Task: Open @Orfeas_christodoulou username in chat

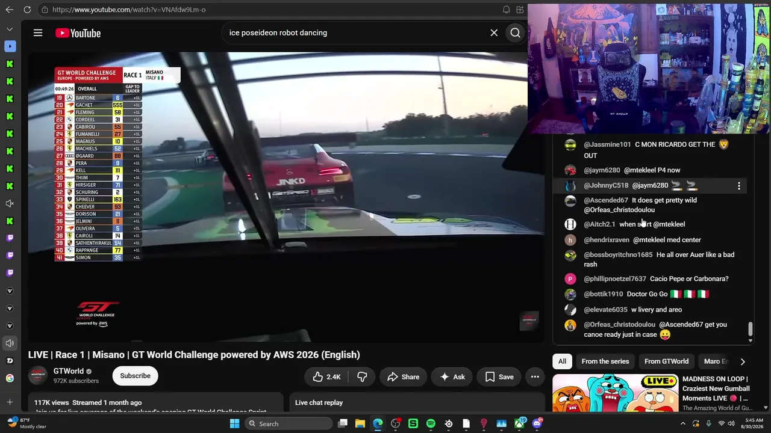Action: tap(620, 325)
